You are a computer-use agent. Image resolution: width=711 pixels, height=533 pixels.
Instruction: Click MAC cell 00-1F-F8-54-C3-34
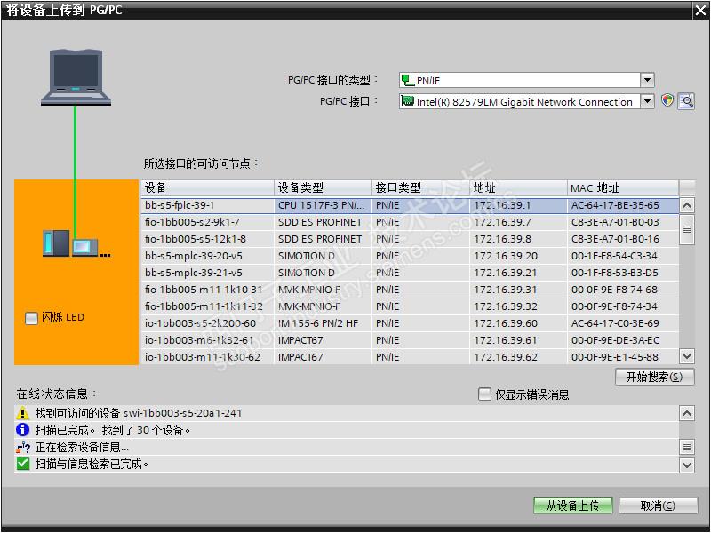pyautogui.click(x=623, y=256)
